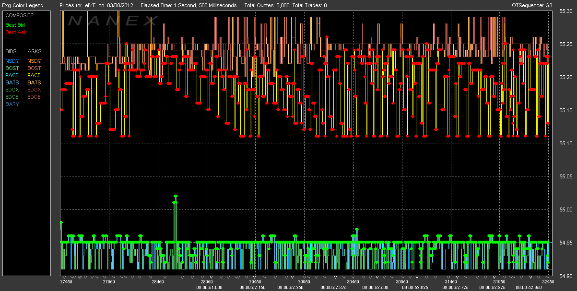
Task: Click the green "Best Bid" legend entry
Action: click(15, 24)
